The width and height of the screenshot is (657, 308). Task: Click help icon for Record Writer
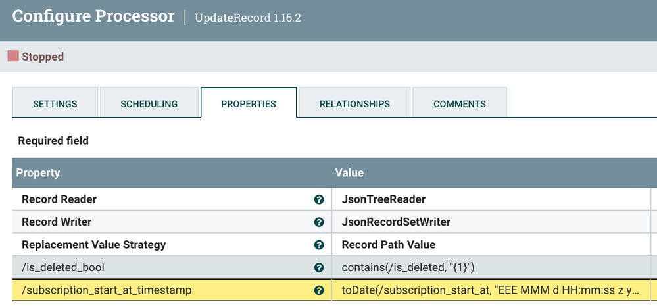(x=319, y=222)
